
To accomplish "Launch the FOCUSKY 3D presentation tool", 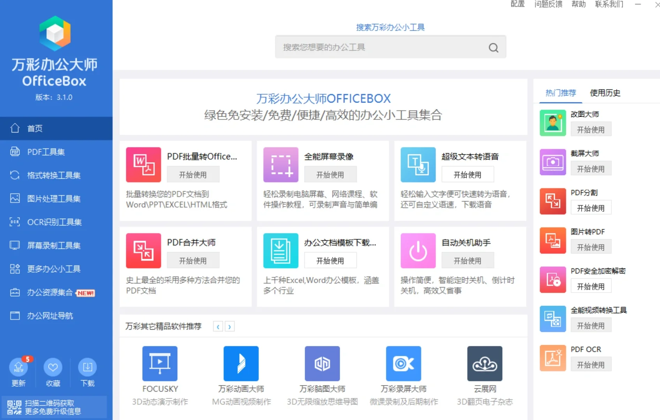I will 160,363.
